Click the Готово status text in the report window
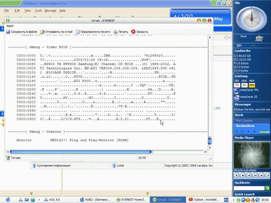The image size is (271, 203). [x=16, y=158]
